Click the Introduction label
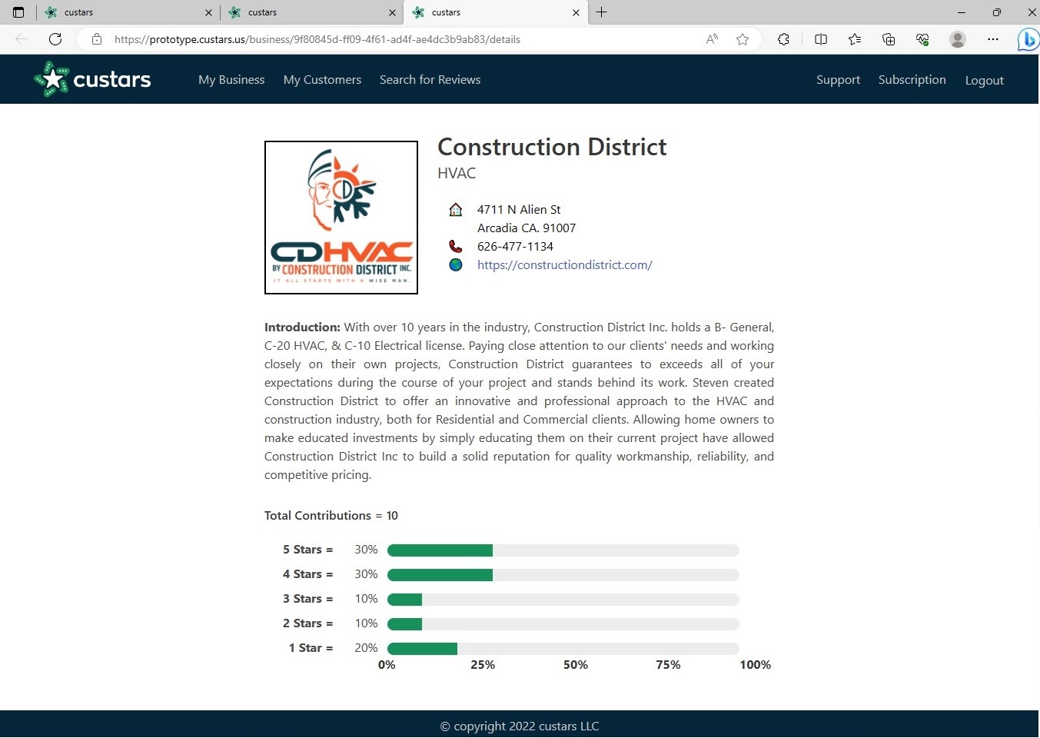1040x738 pixels. pyautogui.click(x=302, y=327)
